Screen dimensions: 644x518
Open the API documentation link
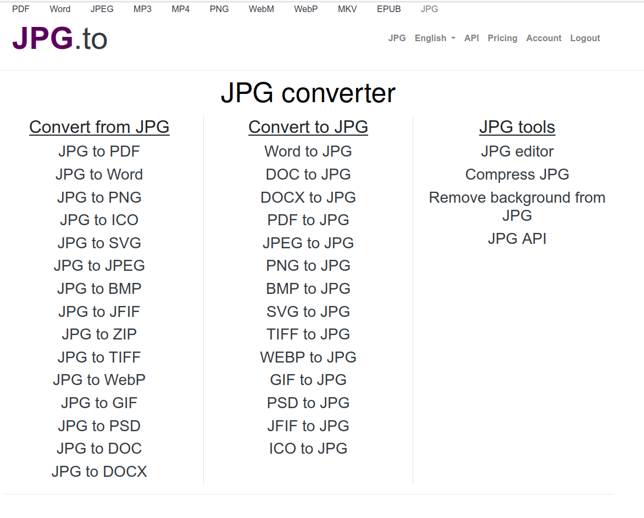tap(471, 38)
